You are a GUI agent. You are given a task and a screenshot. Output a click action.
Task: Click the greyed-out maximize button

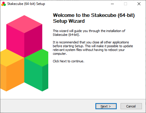126,4
